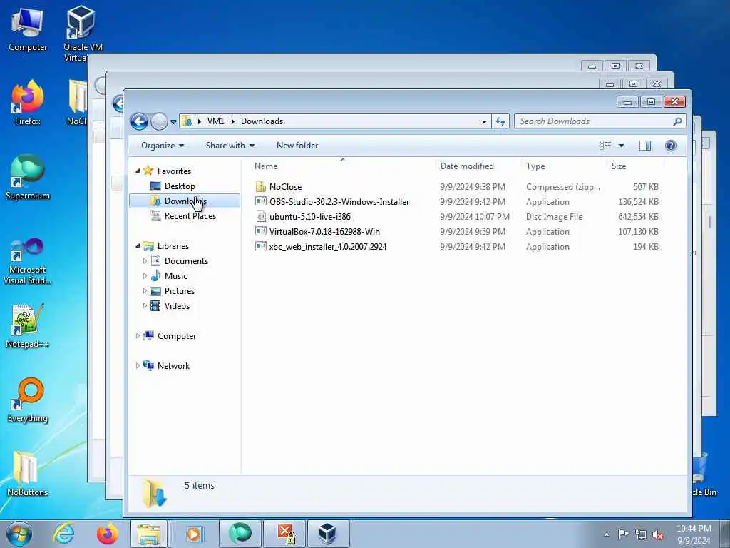The width and height of the screenshot is (730, 548).
Task: Open the Organize dropdown menu
Action: click(163, 146)
